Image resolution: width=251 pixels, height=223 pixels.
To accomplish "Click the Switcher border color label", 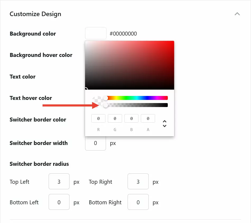I will point(38,119).
